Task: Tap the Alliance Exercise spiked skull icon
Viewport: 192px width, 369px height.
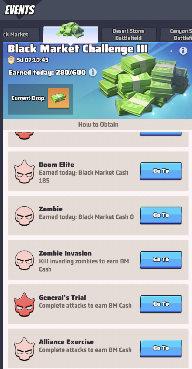Action: pyautogui.click(x=24, y=348)
